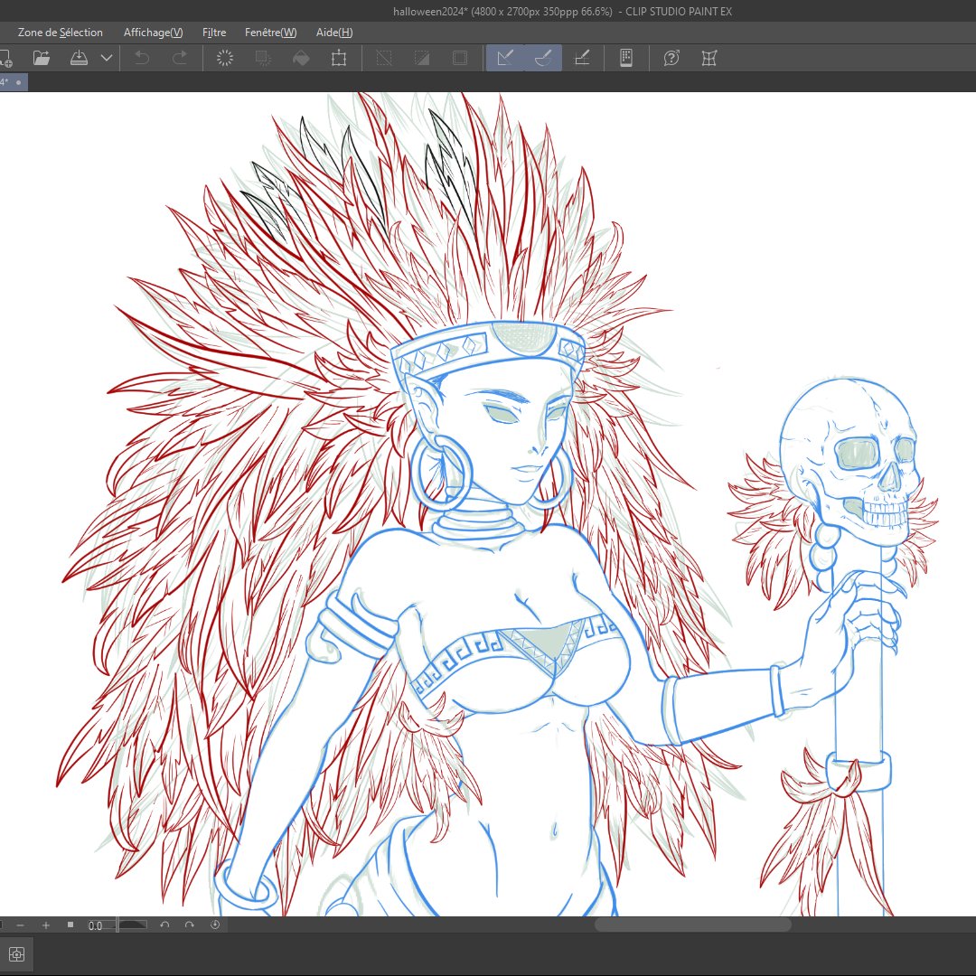Toggle Snap to ruler
The height and width of the screenshot is (976, 976).
(x=505, y=58)
